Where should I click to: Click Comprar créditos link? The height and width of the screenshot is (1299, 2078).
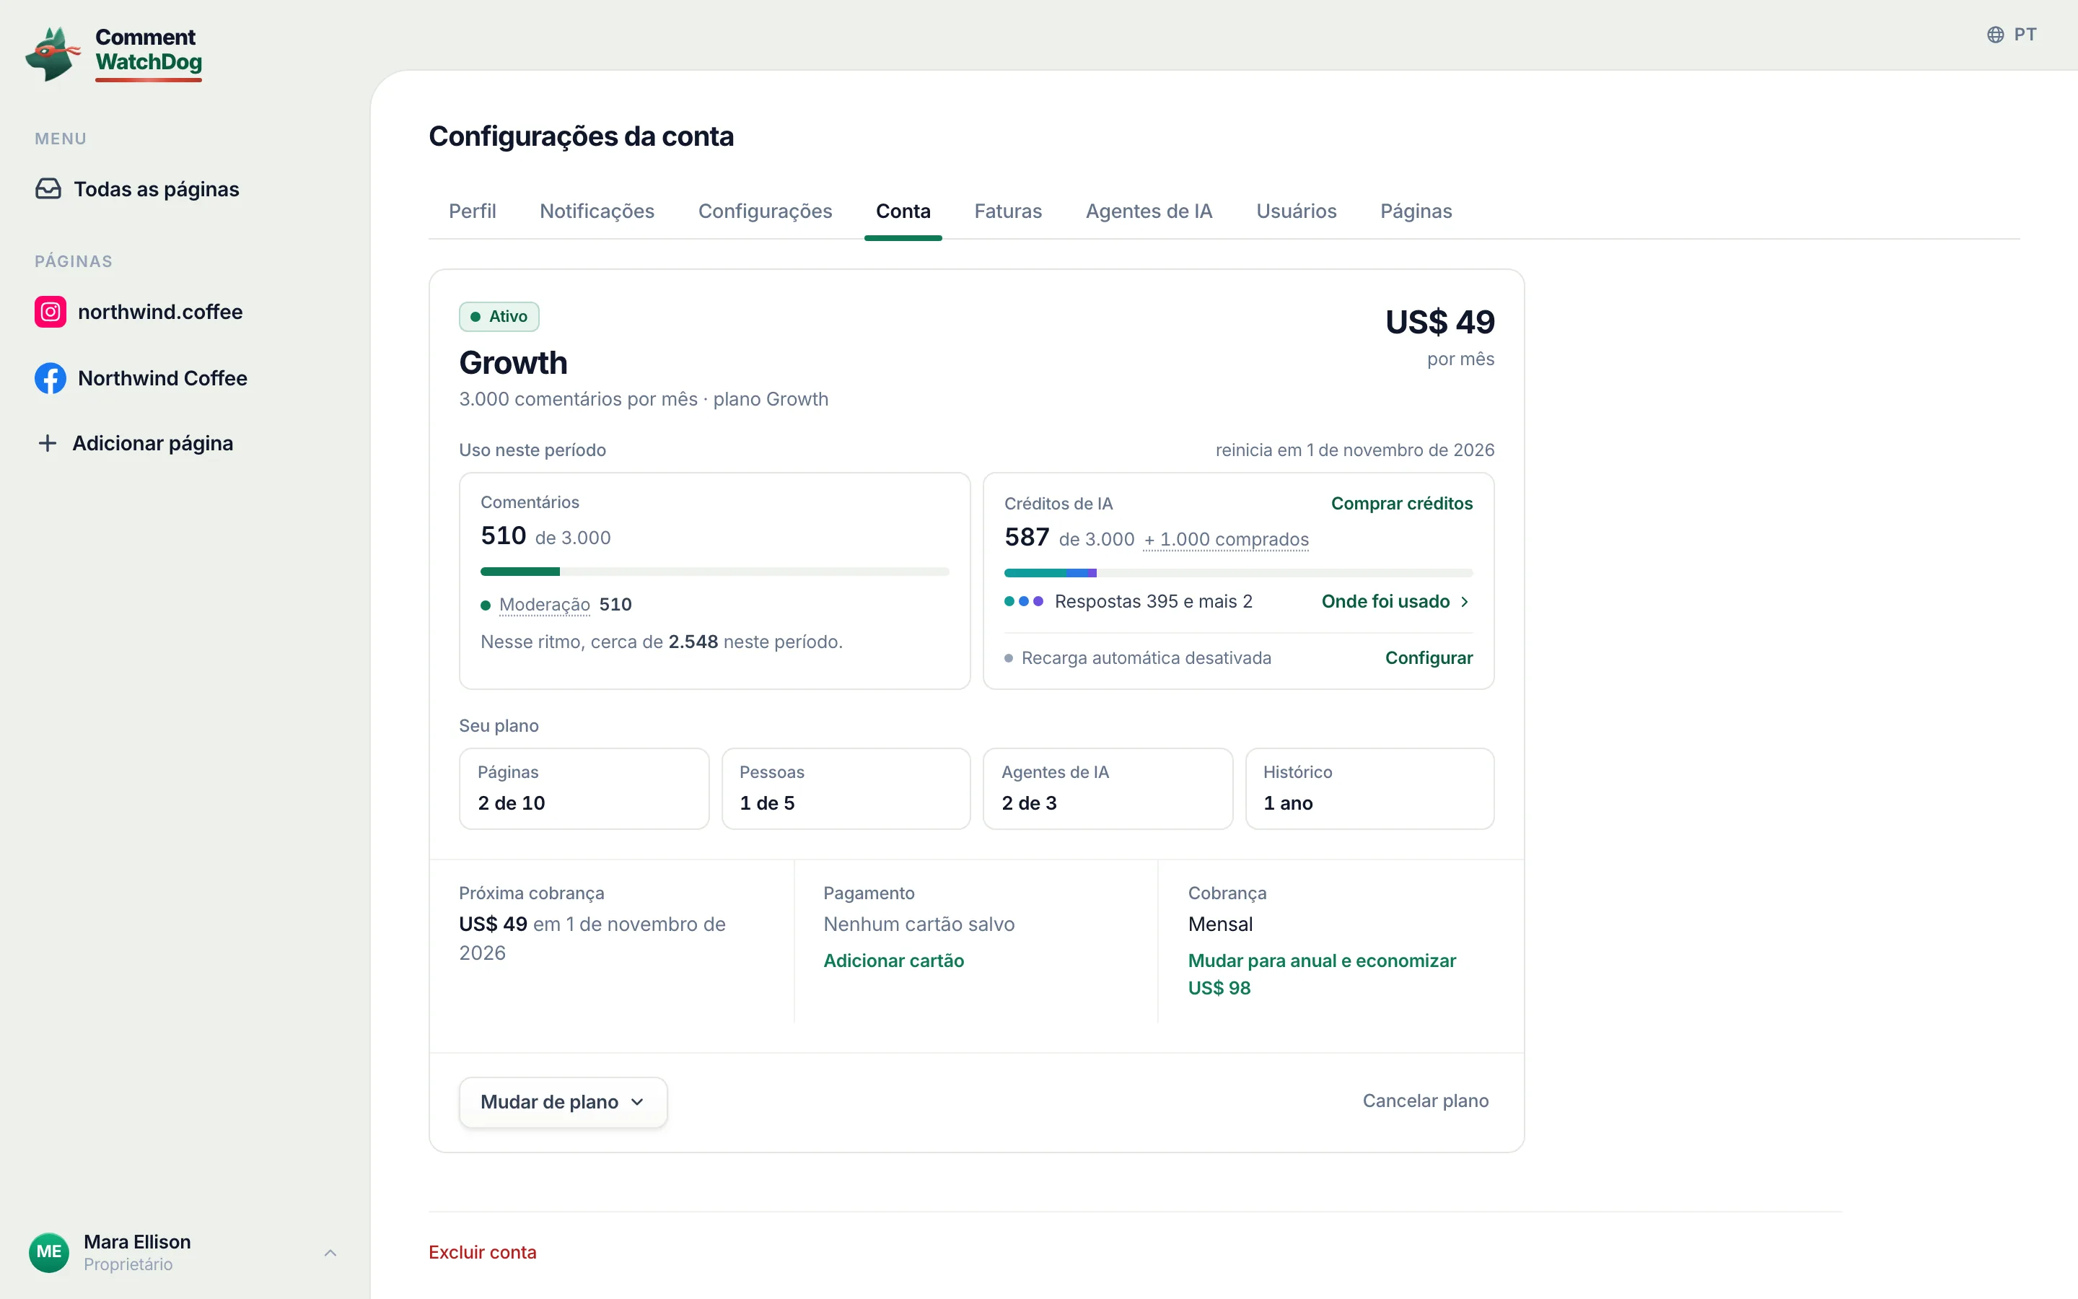[1402, 504]
